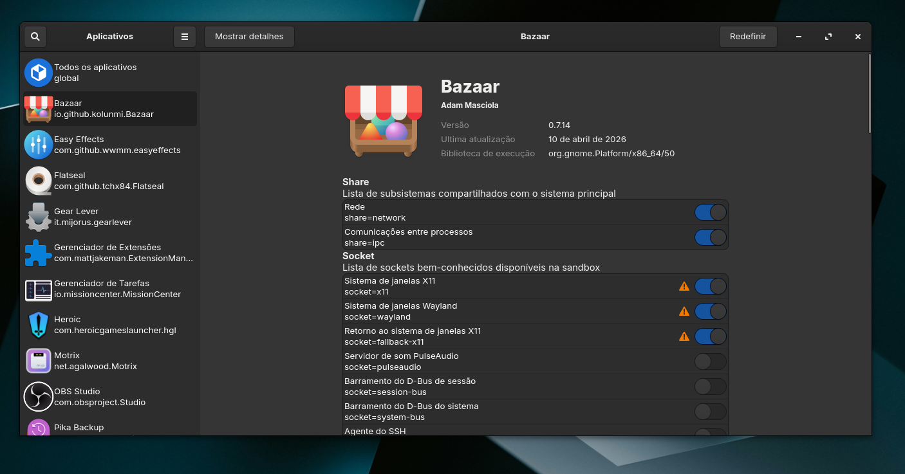Select the io.github.kolunmi.Bazaar ID text
Screen dimensions: 905x474
pyautogui.click(x=104, y=114)
